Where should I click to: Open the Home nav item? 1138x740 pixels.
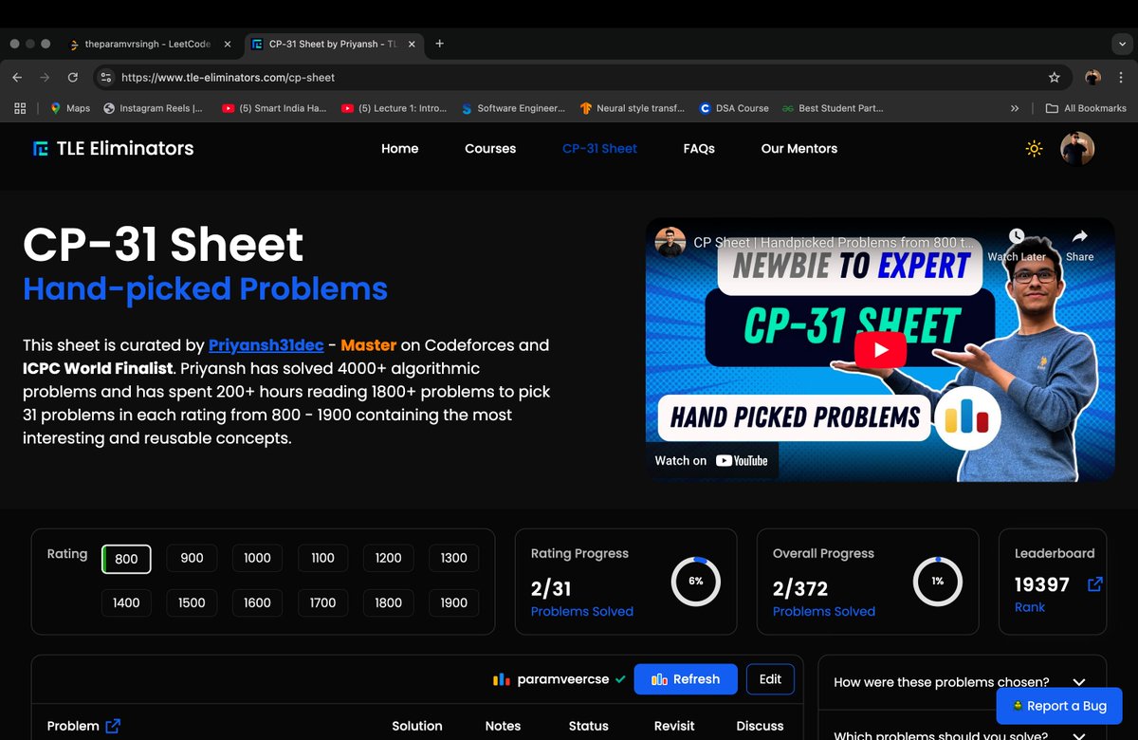tap(399, 148)
